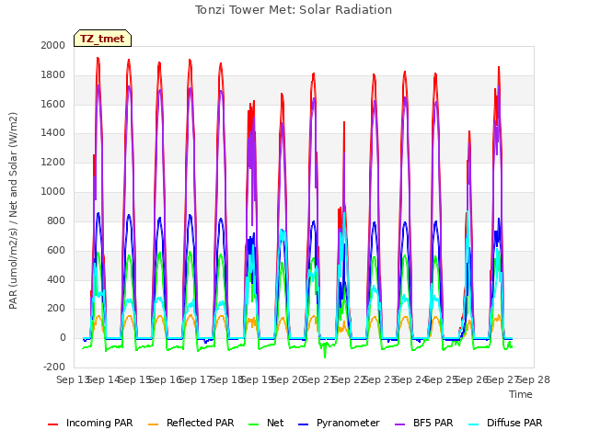Click the Sep 13 x-axis tick label
The image size is (589, 441).
tap(73, 379)
